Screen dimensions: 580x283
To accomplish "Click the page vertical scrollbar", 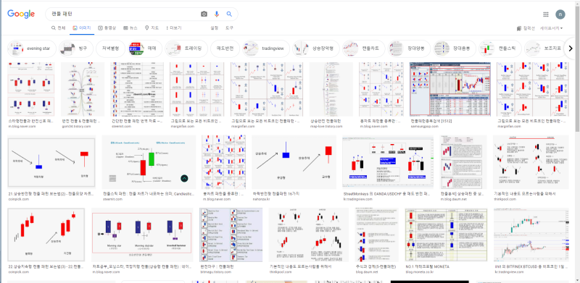I will coord(577,142).
